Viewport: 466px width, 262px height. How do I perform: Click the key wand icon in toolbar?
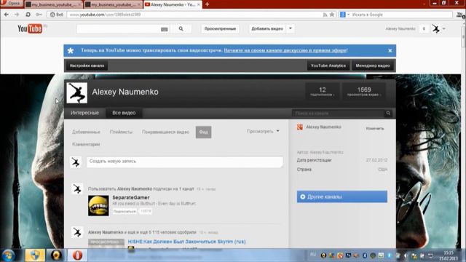39,15
